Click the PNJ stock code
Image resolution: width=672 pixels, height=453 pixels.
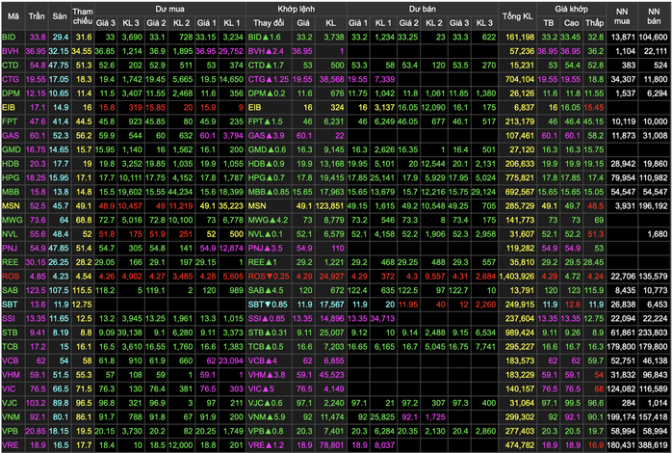pos(10,248)
